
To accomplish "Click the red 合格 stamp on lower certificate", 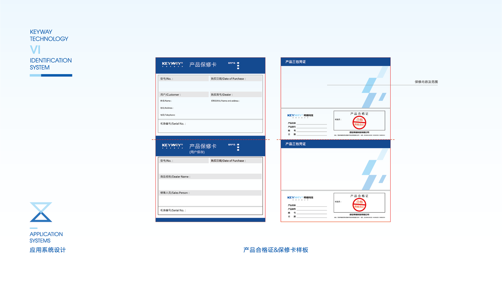I will 359,205.
